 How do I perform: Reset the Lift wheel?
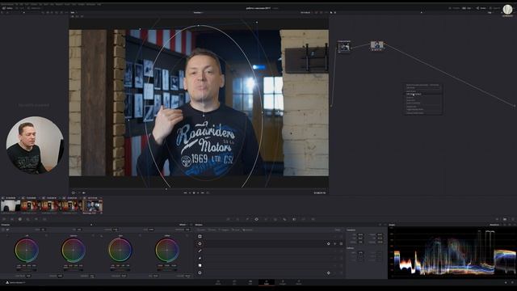tap(46, 235)
